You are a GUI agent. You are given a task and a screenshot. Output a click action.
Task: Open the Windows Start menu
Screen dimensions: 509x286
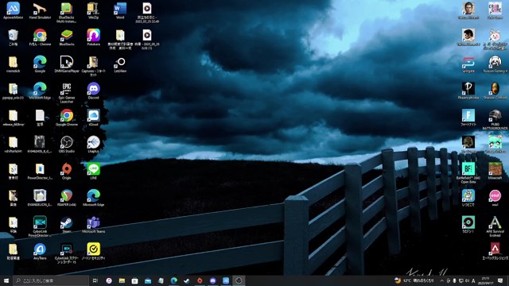coord(6,280)
